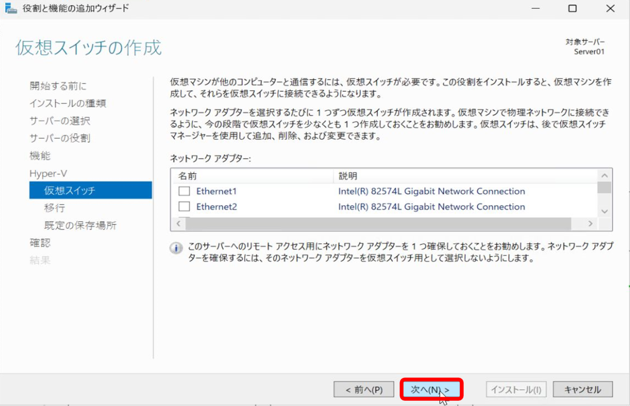
Task: Click the horizontal scrollbar right arrow
Action: (591, 224)
